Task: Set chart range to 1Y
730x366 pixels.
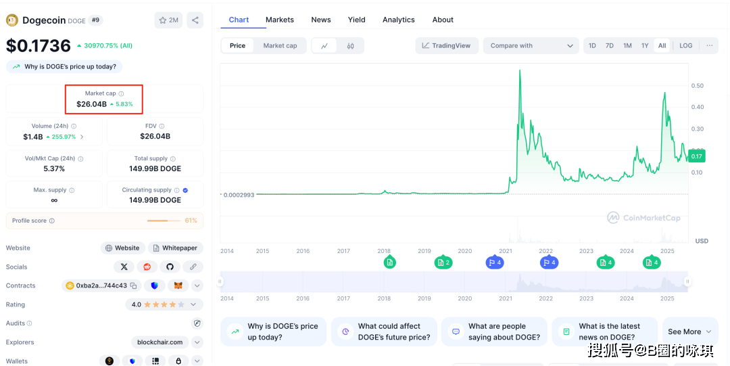Action: tap(645, 46)
